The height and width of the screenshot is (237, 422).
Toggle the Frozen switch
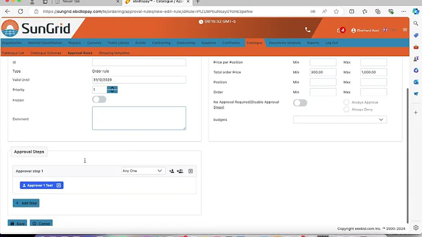pos(99,99)
